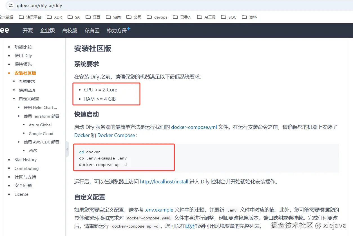353x236 pixels.
Task: Open the 开源 nav menu
Action: click(x=28, y=31)
